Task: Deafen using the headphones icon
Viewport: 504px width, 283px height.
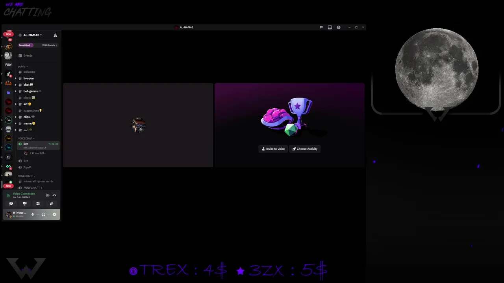Action: pos(43,215)
